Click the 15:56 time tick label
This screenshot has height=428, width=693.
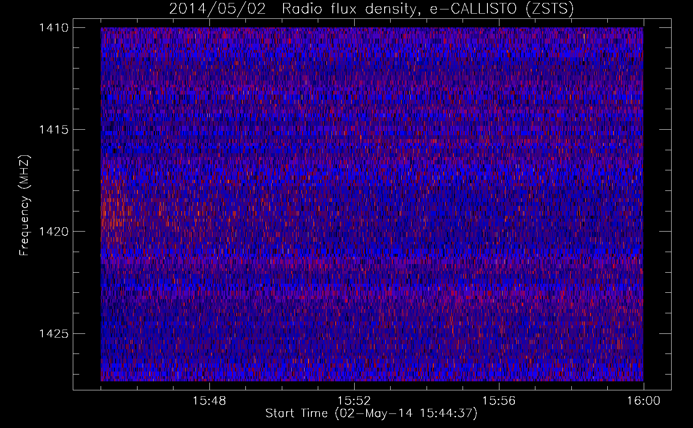499,401
